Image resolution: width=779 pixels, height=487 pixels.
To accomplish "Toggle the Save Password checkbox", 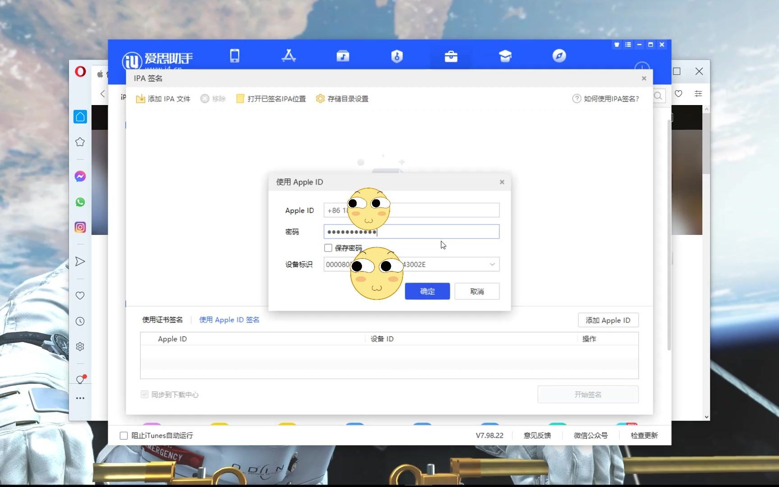I will pos(328,248).
